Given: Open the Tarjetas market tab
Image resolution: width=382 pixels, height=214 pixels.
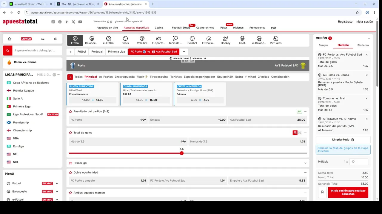Looking at the screenshot, I should click(x=176, y=77).
